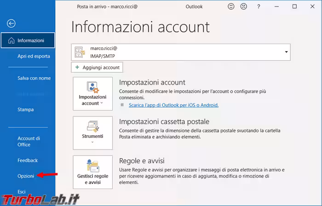Open the Impostazioni account dropdown chevron
Screen dimensions: 322x206
click(x=102, y=103)
